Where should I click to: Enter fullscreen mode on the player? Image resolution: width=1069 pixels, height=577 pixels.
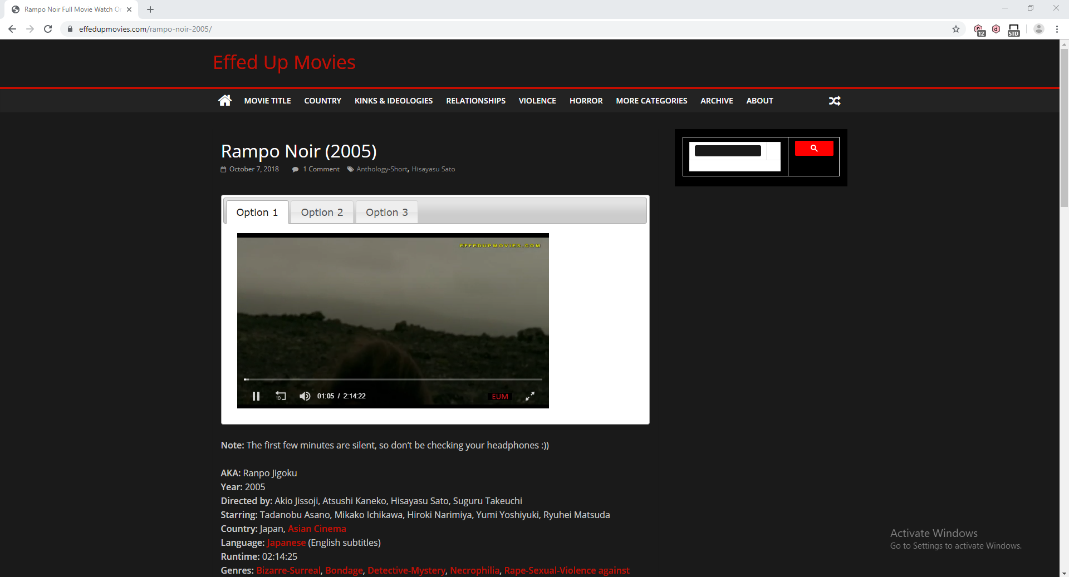pyautogui.click(x=529, y=396)
